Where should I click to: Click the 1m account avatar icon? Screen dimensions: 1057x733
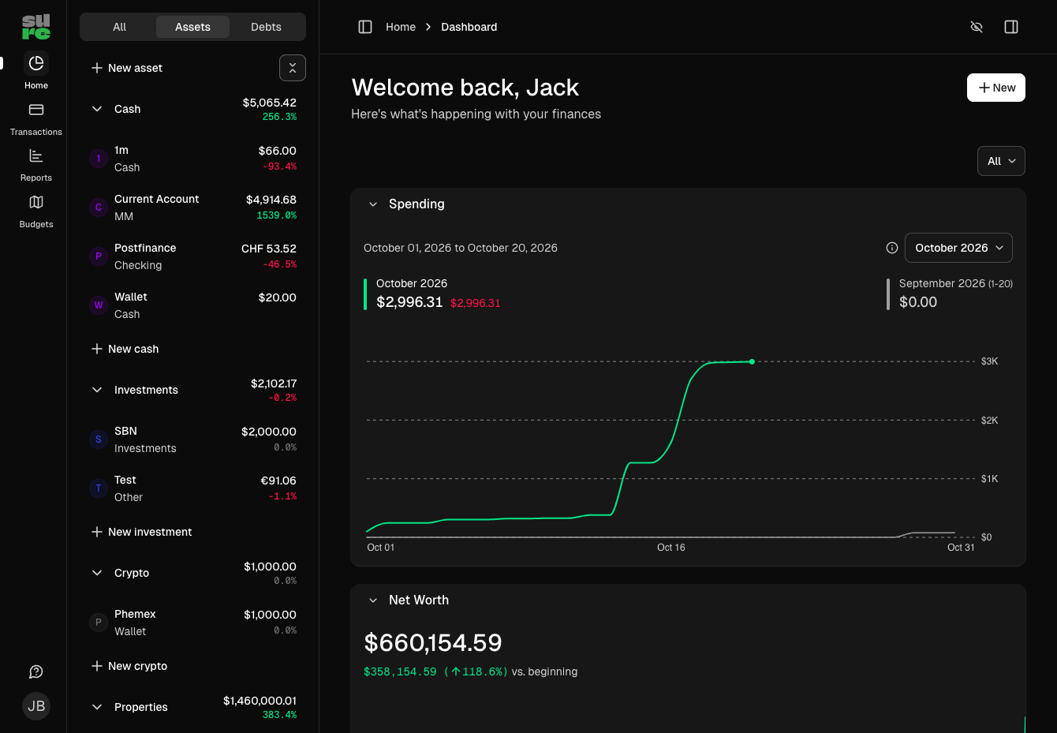pyautogui.click(x=99, y=159)
